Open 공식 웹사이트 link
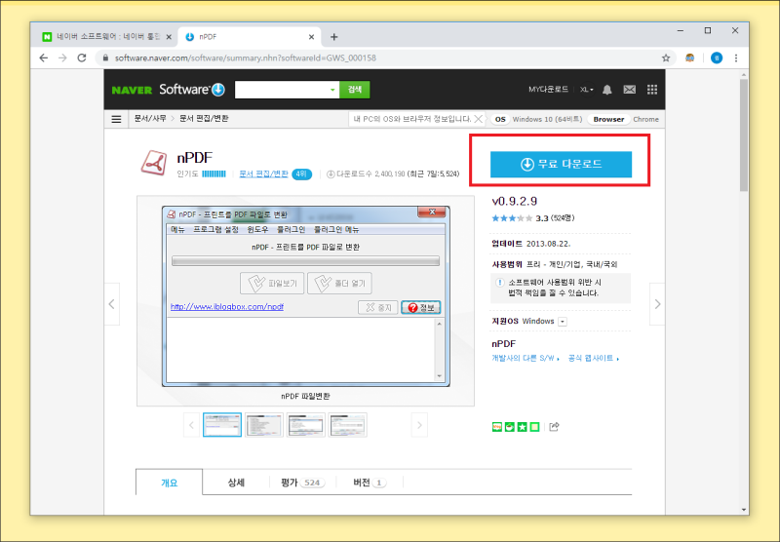This screenshot has width=780, height=542. tap(594, 358)
